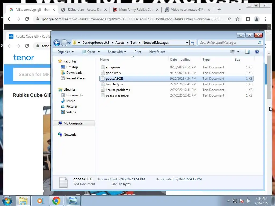Image resolution: width=275 pixels, height=206 pixels.
Task: Switch to feliks zemdegs gif Chrome tab
Action: tap(32, 10)
